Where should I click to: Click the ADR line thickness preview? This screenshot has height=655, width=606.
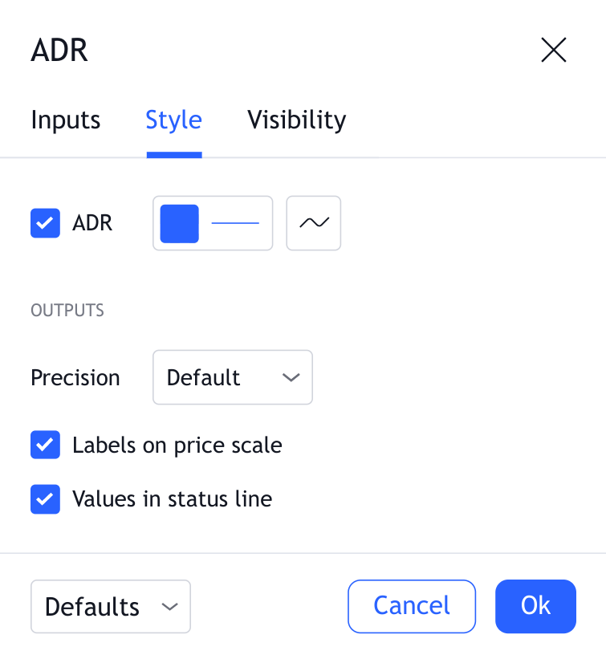click(x=235, y=223)
